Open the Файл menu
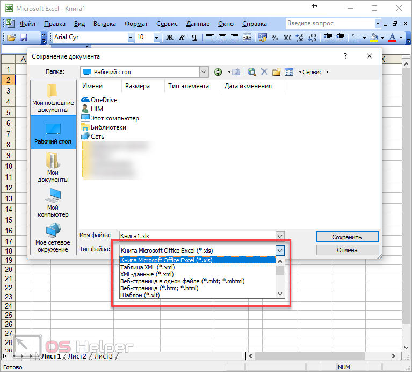 27,24
